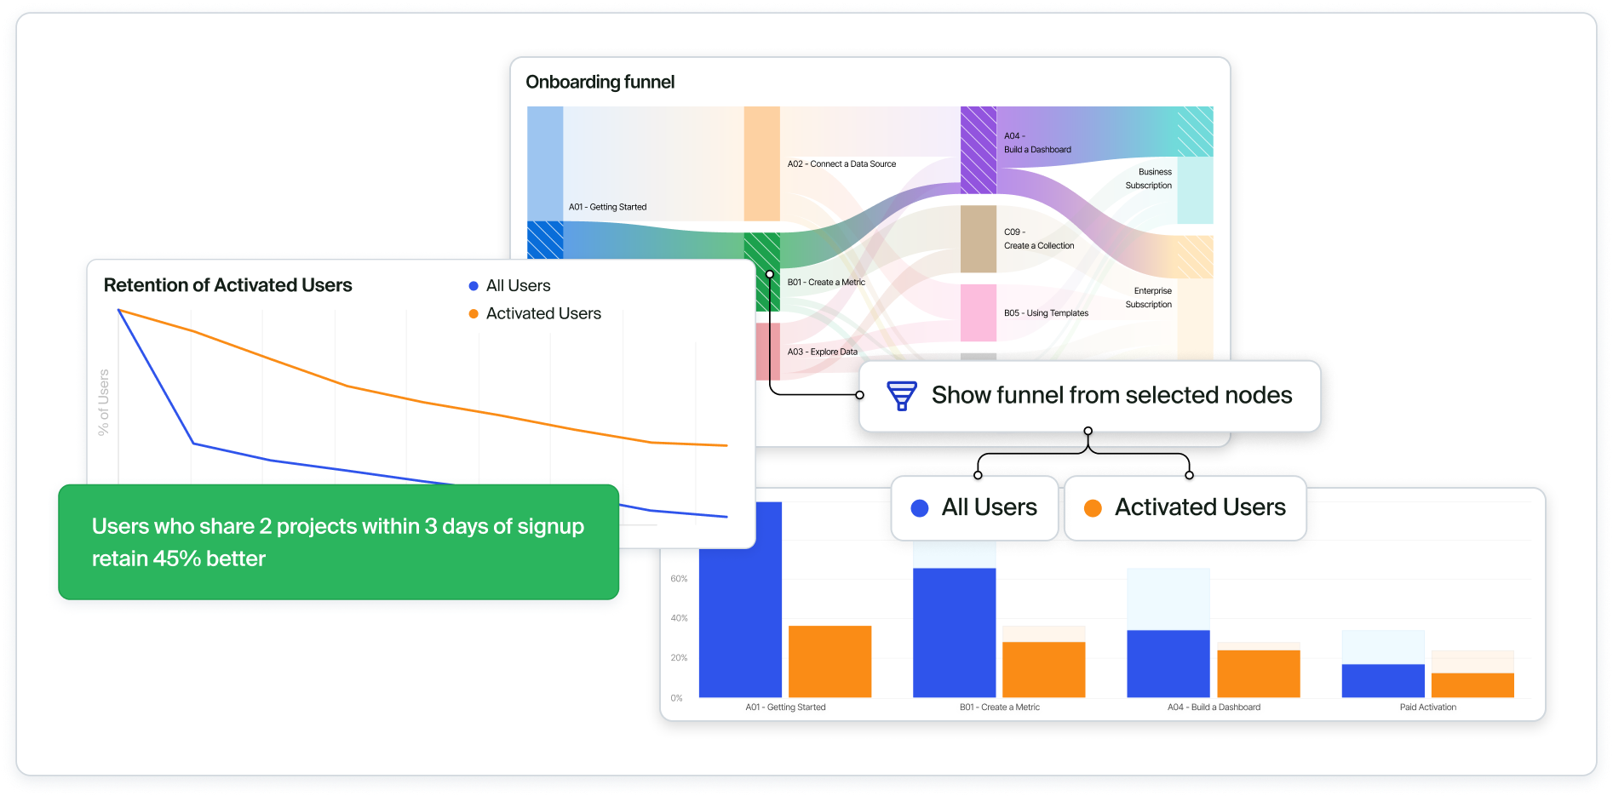Viewport: 1613px width, 796px height.
Task: Select the light blue A01 Getting Started node
Action: click(x=544, y=163)
